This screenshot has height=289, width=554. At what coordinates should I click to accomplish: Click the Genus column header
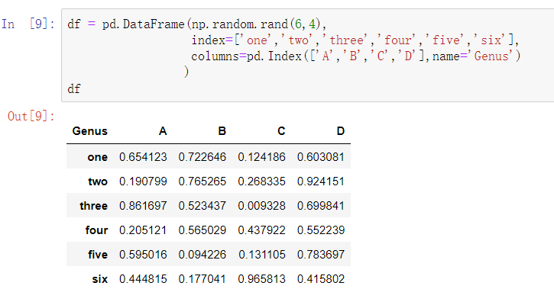[x=89, y=131]
